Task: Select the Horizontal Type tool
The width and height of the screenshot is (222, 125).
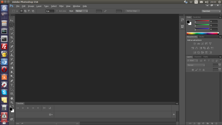Action: [12, 85]
